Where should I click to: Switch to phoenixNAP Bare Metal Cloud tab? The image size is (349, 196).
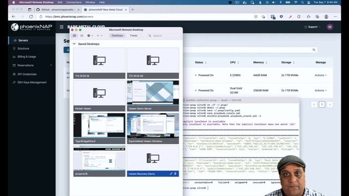tap(105, 10)
